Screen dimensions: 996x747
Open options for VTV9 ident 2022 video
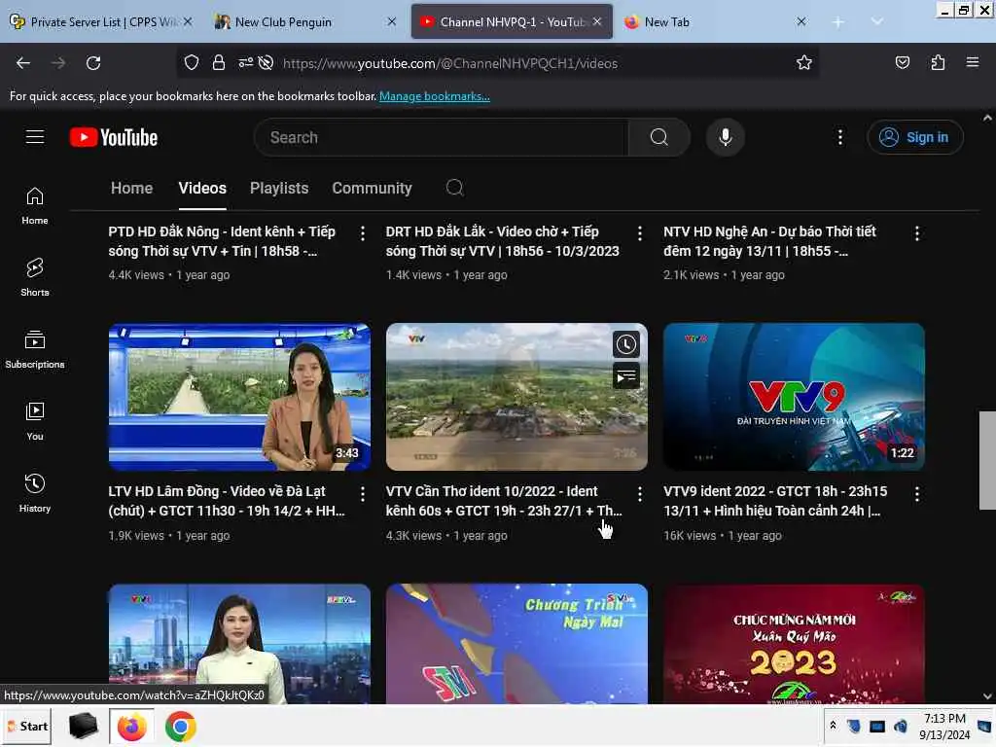916,493
